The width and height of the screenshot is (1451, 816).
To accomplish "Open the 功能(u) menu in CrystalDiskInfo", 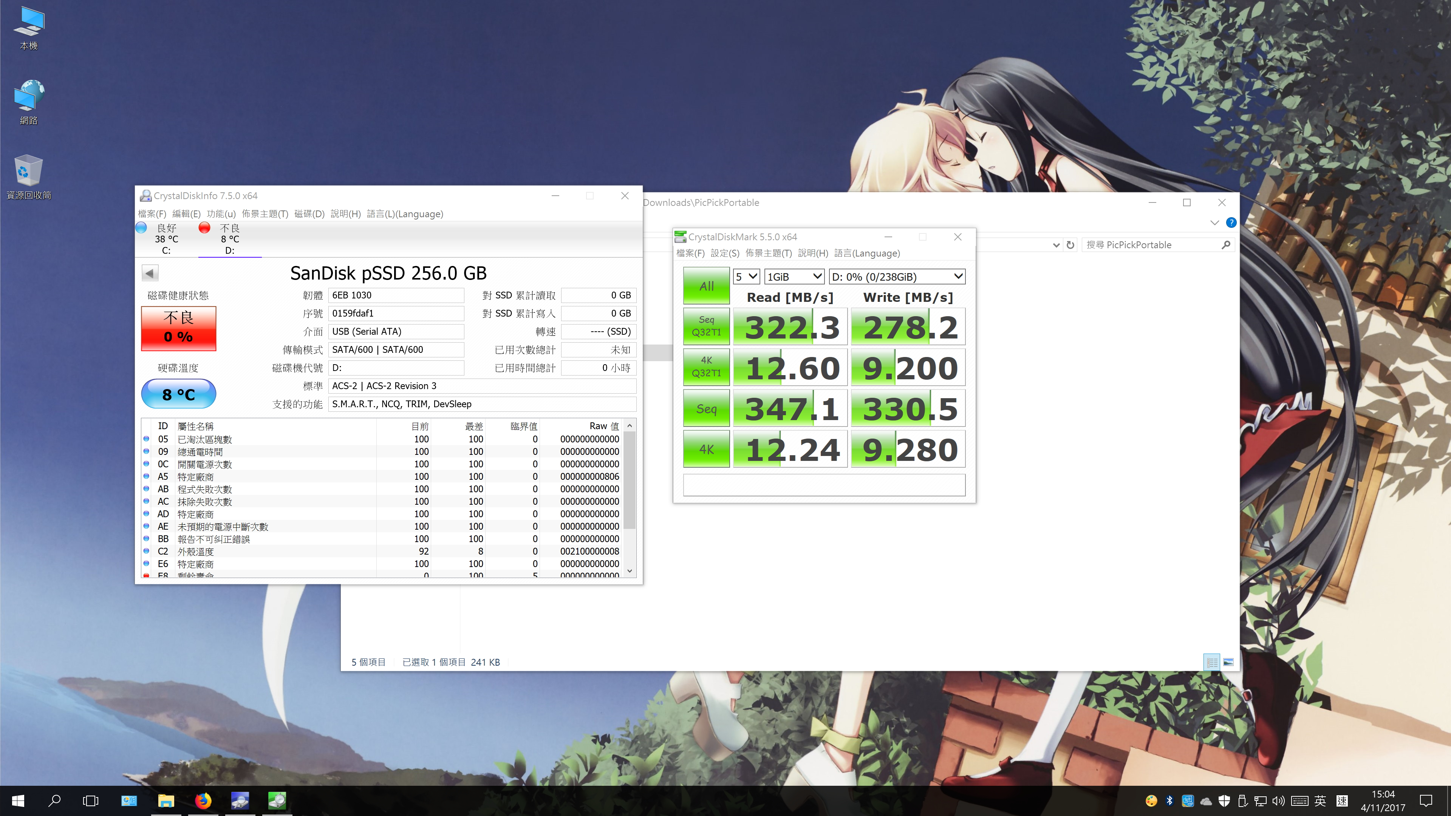I will point(221,214).
